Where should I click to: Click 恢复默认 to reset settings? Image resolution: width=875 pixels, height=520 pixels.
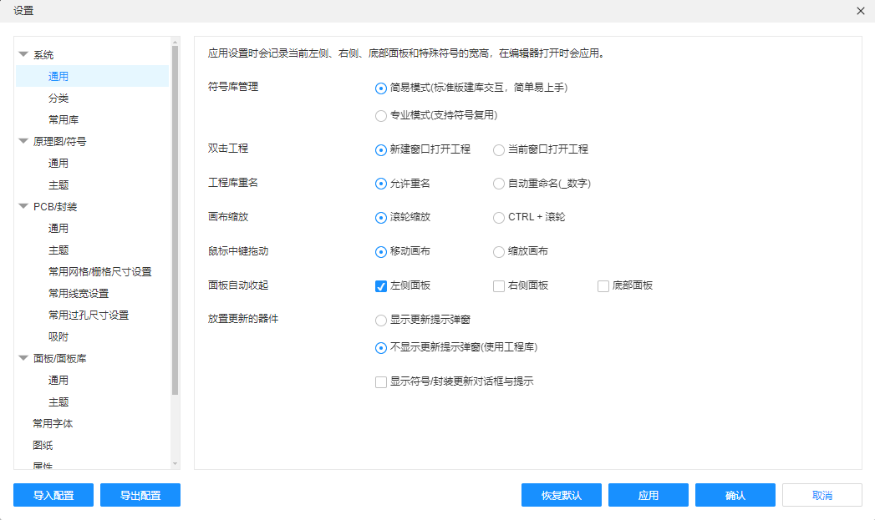pyautogui.click(x=561, y=495)
